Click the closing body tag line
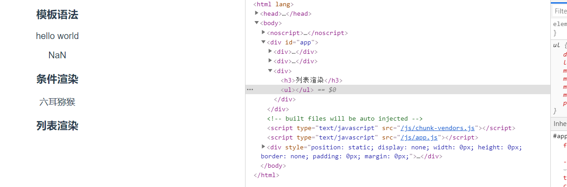Viewport: 567px width, 187px height. click(273, 166)
